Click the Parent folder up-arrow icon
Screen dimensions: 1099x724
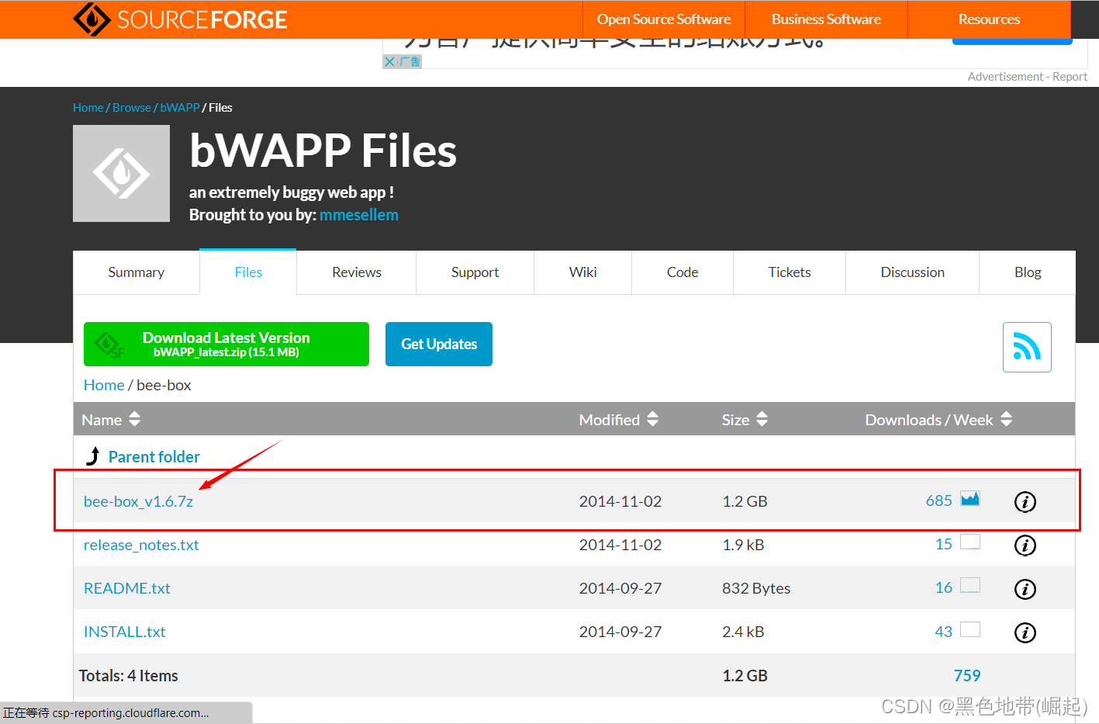[x=93, y=456]
